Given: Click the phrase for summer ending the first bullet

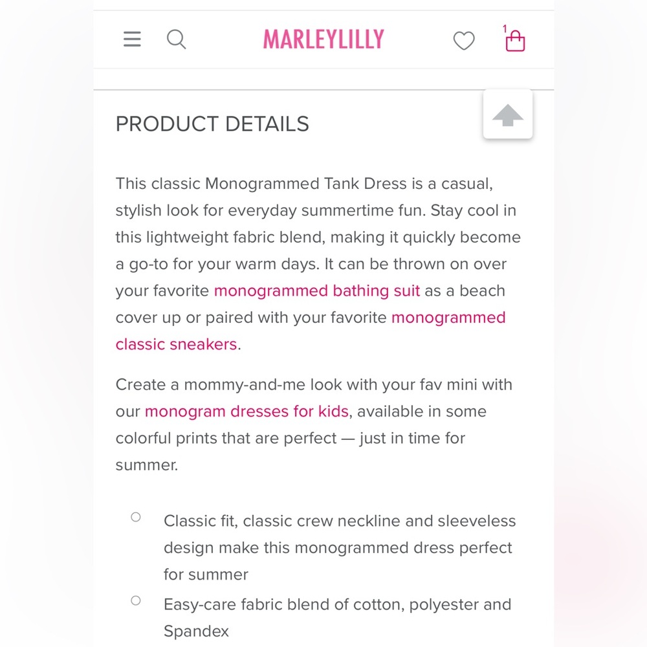Looking at the screenshot, I should (206, 575).
